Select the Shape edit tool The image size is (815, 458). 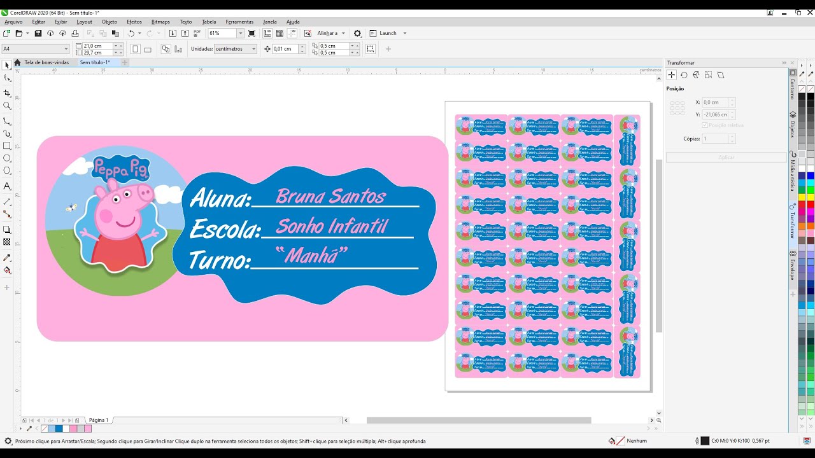7,78
